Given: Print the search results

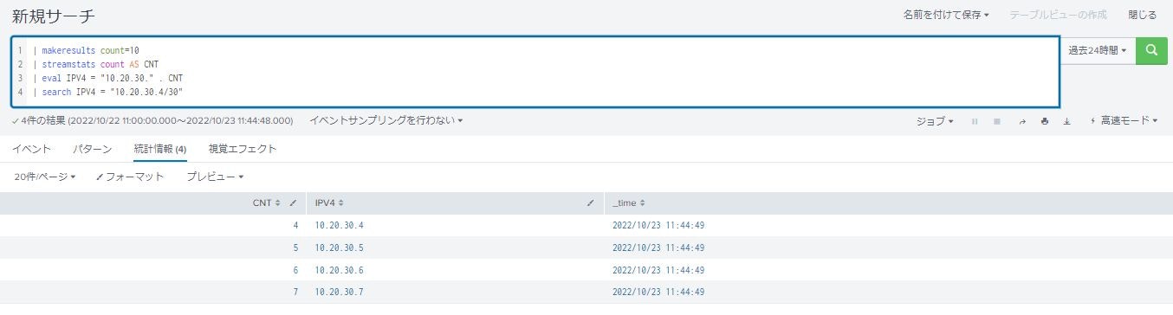Looking at the screenshot, I should coord(1045,121).
